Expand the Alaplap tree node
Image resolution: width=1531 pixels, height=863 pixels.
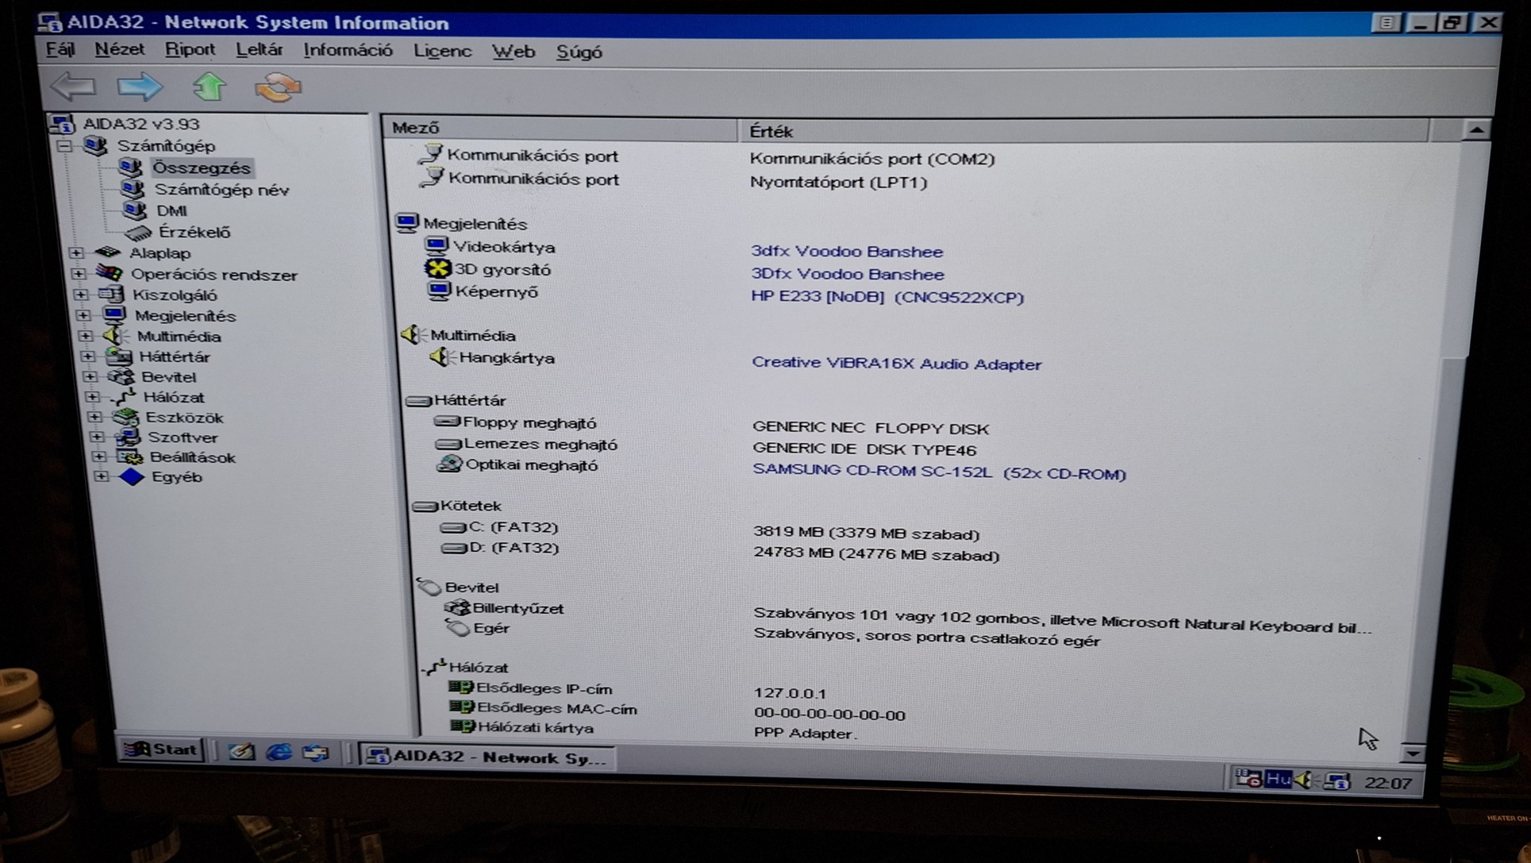click(76, 252)
